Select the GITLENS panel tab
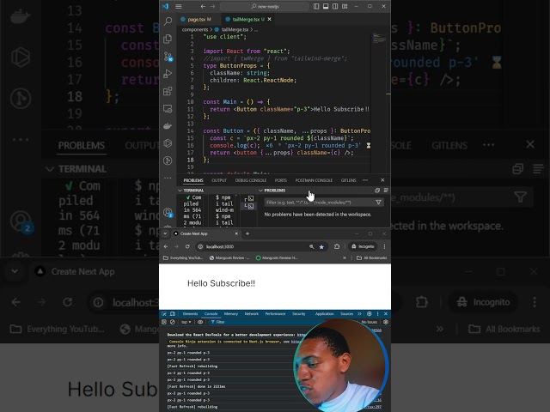550x412 pixels. tap(348, 180)
